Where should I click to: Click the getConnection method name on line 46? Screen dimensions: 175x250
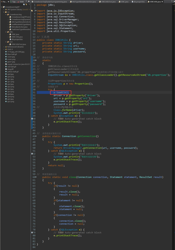(87, 136)
